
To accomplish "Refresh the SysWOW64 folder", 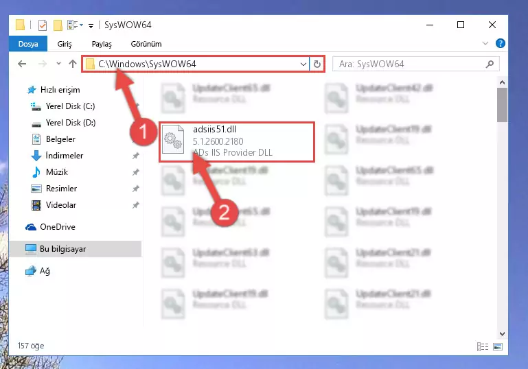I will (317, 64).
